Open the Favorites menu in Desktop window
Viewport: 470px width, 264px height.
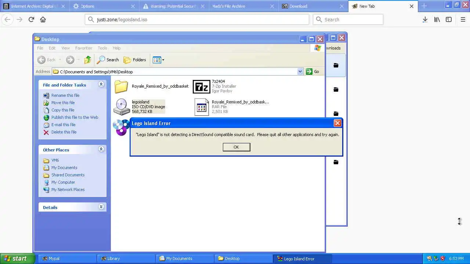tap(83, 48)
